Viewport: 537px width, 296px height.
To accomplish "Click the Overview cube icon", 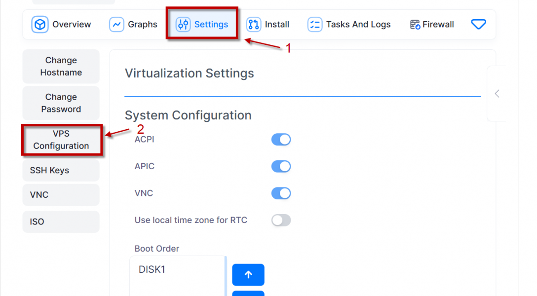I will pos(39,24).
